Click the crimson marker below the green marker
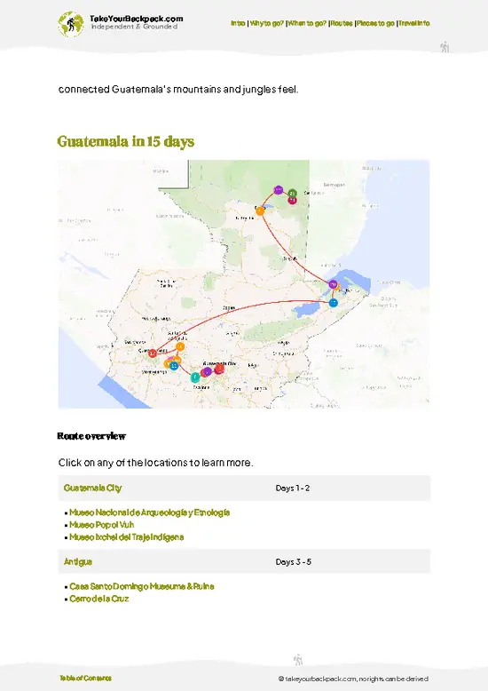The width and height of the screenshot is (488, 691). pyautogui.click(x=292, y=201)
